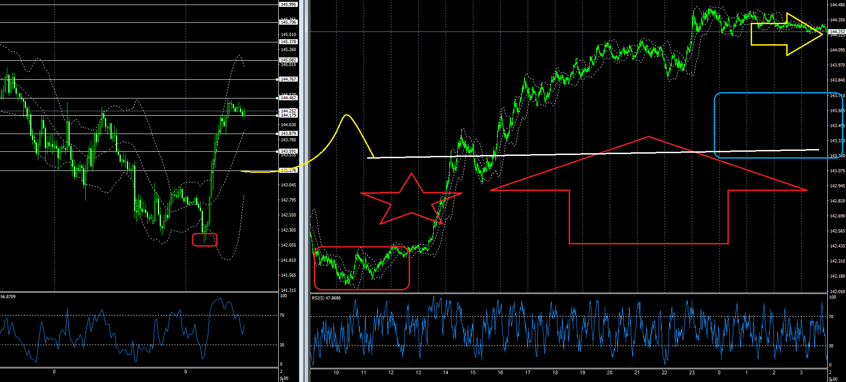
Task: Click the 145.995 price level label
Action: click(x=288, y=4)
